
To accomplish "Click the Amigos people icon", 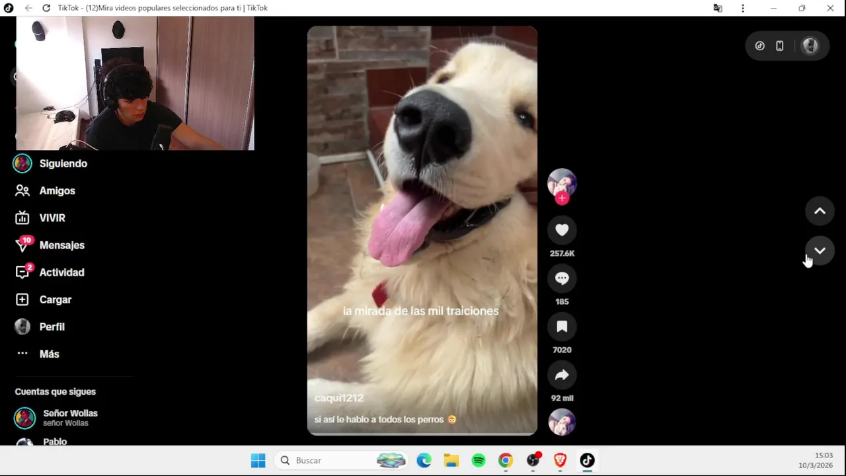I will [x=22, y=190].
